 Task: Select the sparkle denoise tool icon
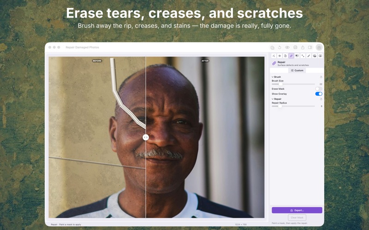[x=280, y=56]
